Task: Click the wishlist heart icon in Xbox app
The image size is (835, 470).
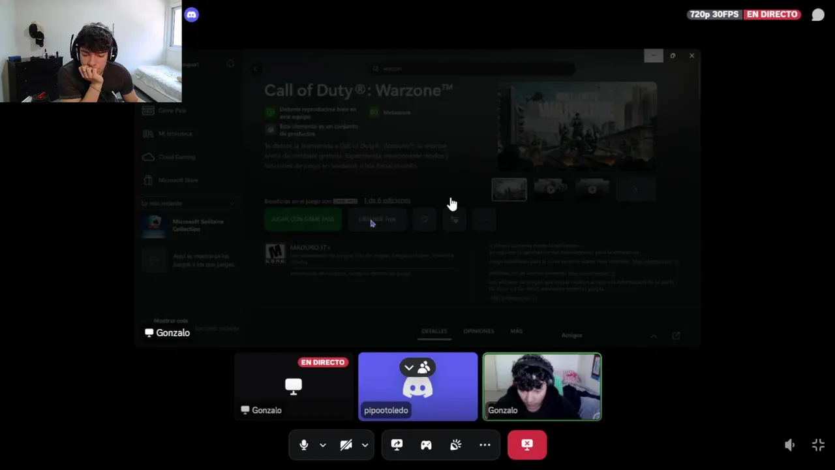Action: (425, 219)
